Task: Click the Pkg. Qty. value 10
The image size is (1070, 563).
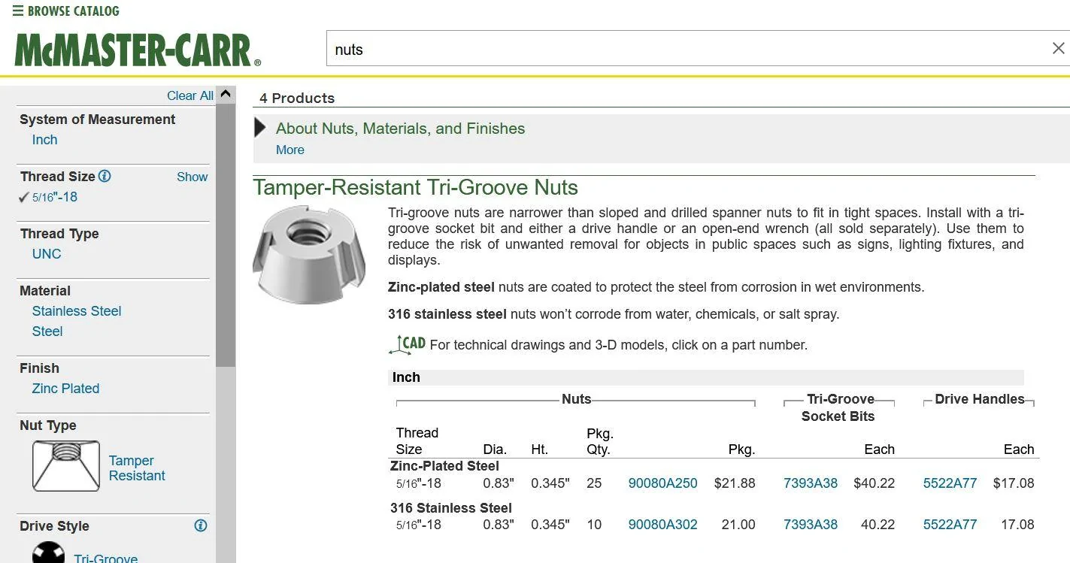Action: pyautogui.click(x=594, y=525)
